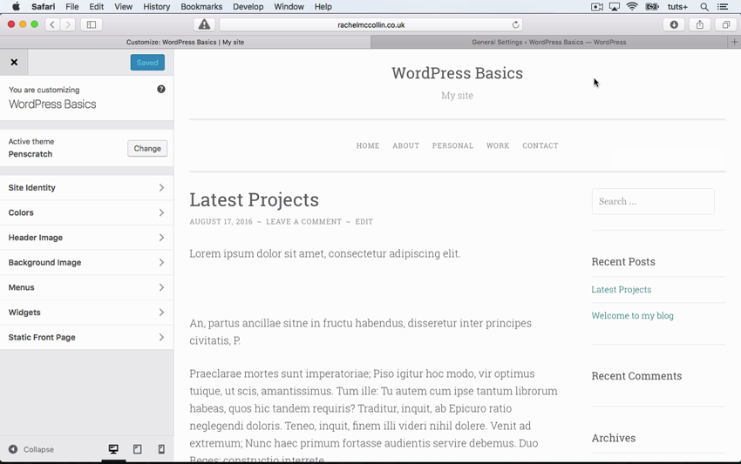Go forward with Safari forward arrow
This screenshot has height=464, width=741.
68,24
